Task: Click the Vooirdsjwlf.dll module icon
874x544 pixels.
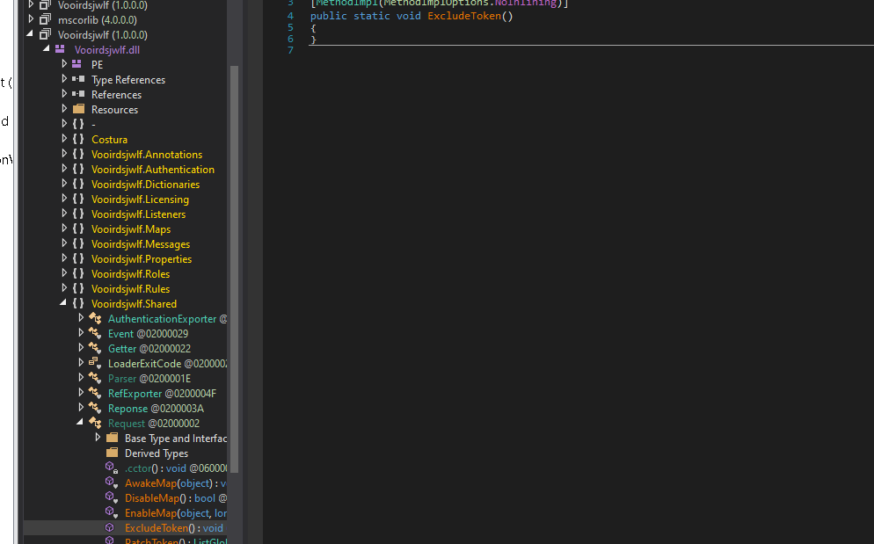Action: (x=60, y=49)
